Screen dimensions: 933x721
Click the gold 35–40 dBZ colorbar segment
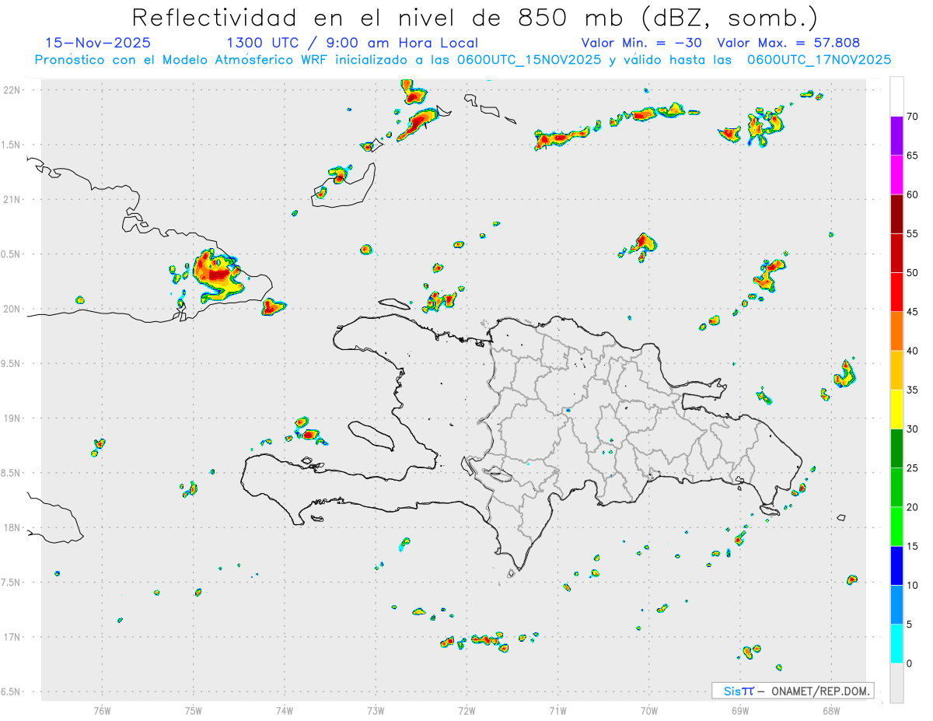[896, 370]
